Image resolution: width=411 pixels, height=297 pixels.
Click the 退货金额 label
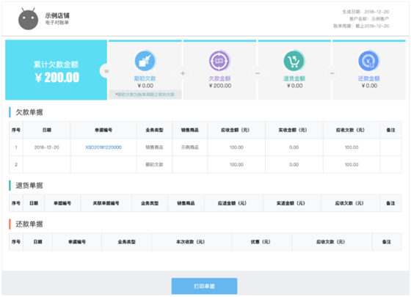click(294, 78)
